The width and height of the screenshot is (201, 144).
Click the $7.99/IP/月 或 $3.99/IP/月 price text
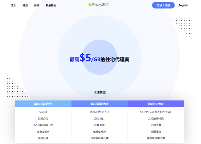(156, 112)
